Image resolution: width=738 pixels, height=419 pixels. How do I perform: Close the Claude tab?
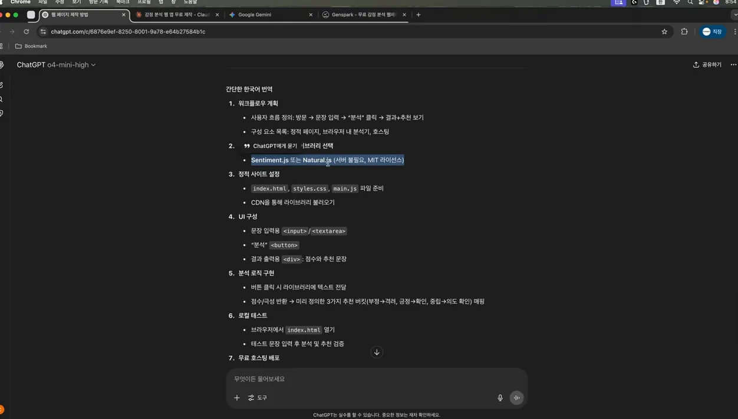(218, 15)
